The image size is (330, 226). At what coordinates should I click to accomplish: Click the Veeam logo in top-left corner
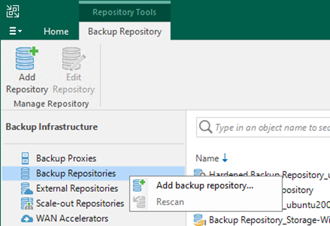tap(12, 11)
